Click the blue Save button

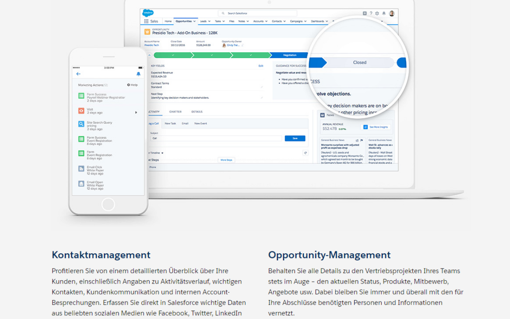click(x=295, y=138)
